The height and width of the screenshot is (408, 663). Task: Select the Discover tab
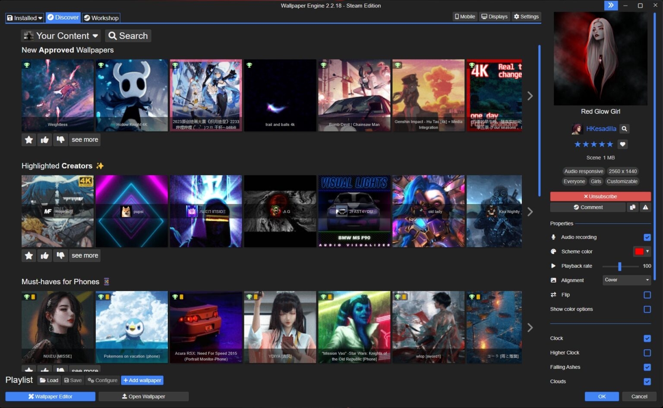coord(63,18)
